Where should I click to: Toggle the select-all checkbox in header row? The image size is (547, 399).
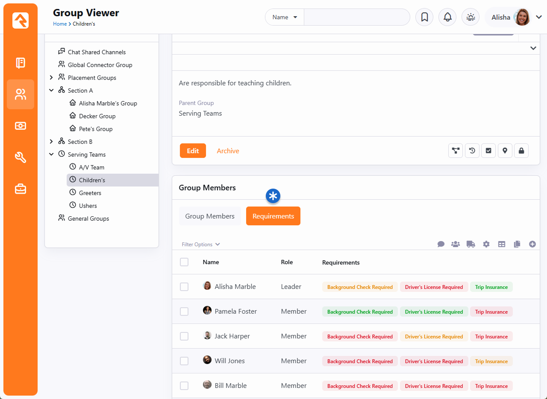click(184, 262)
